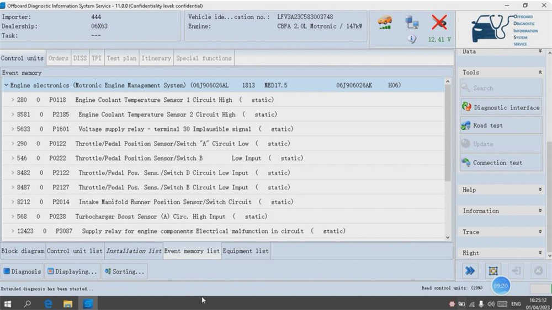This screenshot has width=552, height=310.
Task: Click the vehicle connection status car icon
Action: point(385,23)
